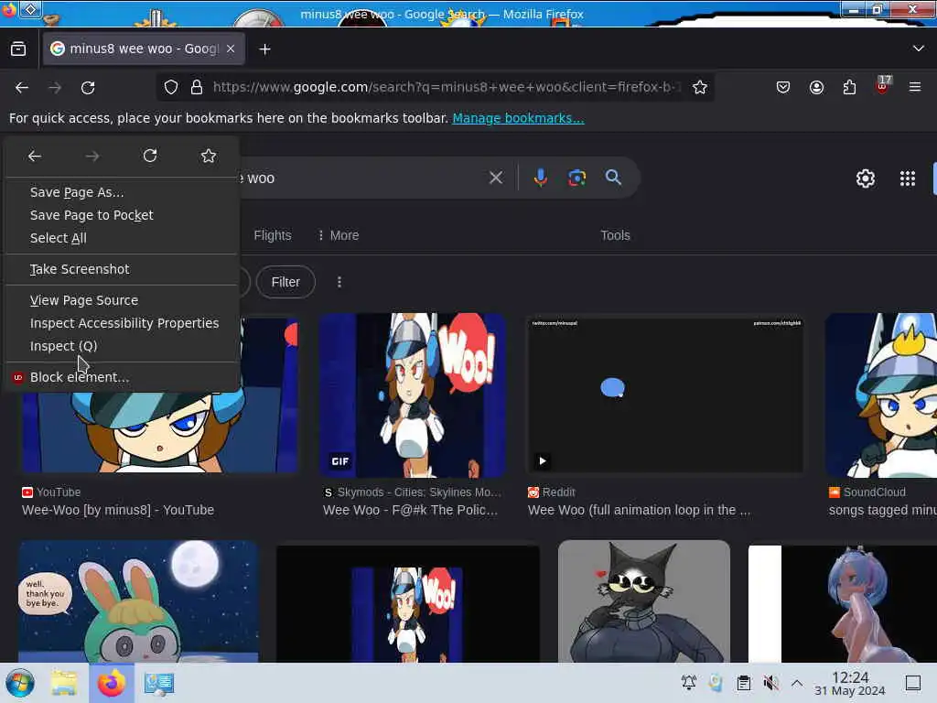View site security padlock info

196,87
